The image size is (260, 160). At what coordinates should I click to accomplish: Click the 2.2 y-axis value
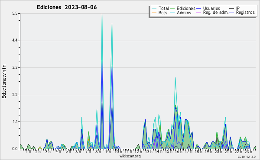[x=15, y=95]
